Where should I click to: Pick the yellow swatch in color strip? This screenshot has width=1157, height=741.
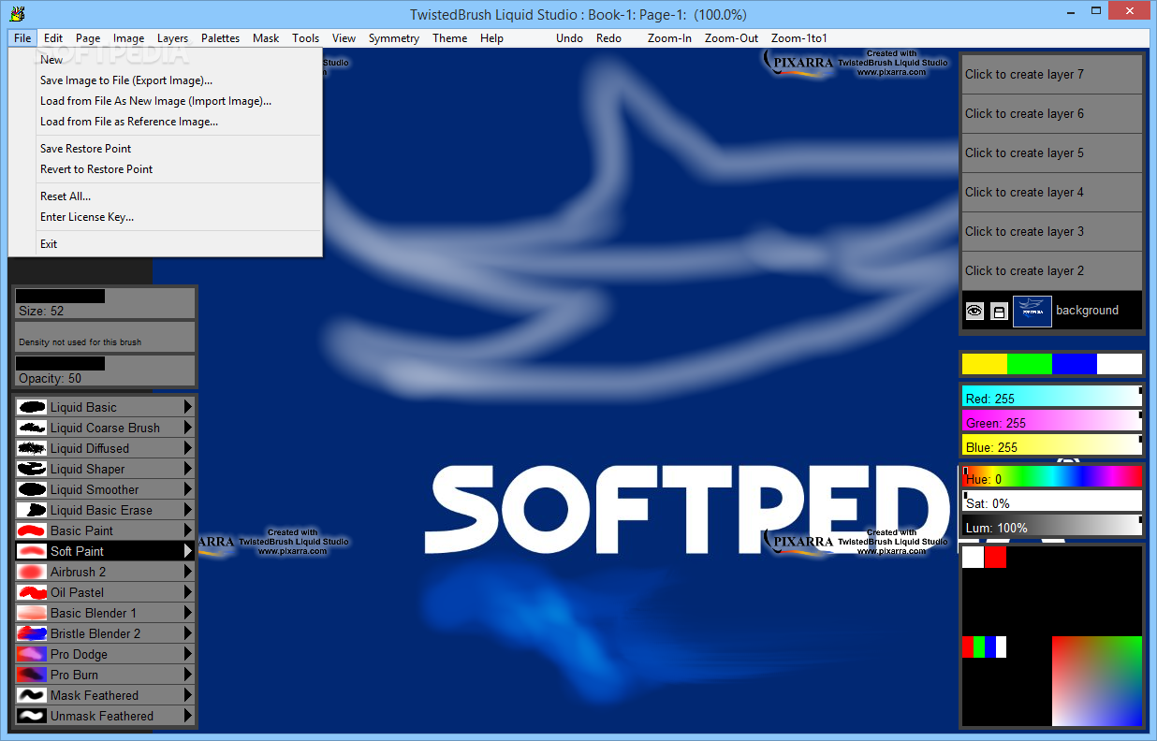click(985, 364)
